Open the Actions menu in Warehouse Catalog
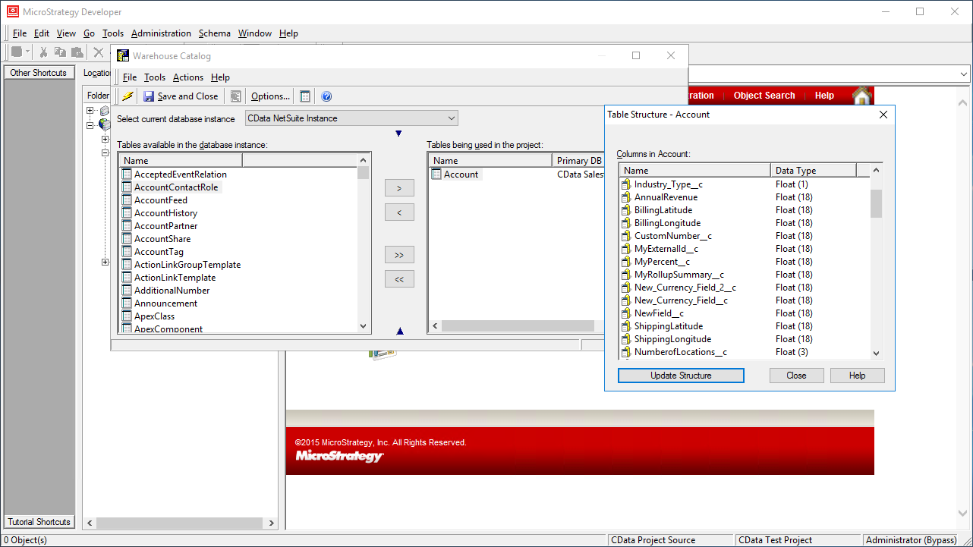Viewport: 973px width, 547px height. point(187,77)
